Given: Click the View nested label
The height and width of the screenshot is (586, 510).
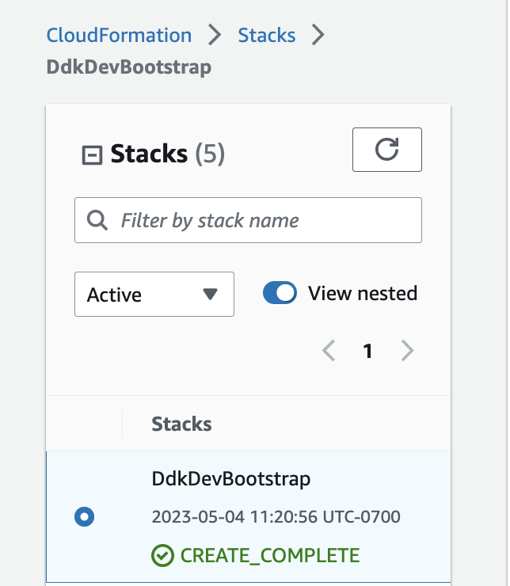Looking at the screenshot, I should coord(363,293).
